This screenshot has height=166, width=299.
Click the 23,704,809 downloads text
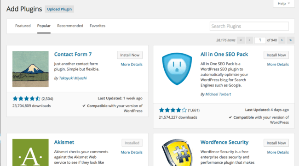31,106
